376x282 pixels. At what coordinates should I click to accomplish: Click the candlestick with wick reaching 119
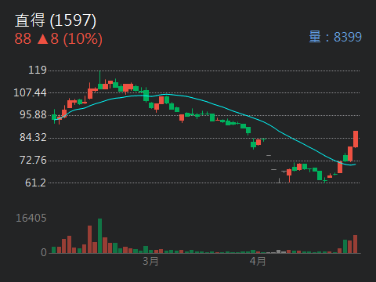(100, 80)
